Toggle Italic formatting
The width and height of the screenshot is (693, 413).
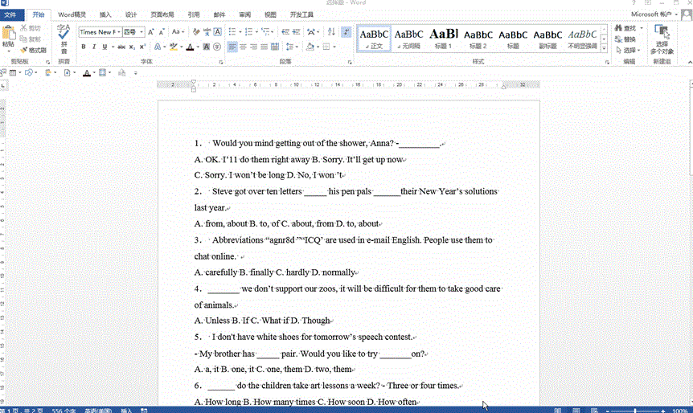coord(94,47)
